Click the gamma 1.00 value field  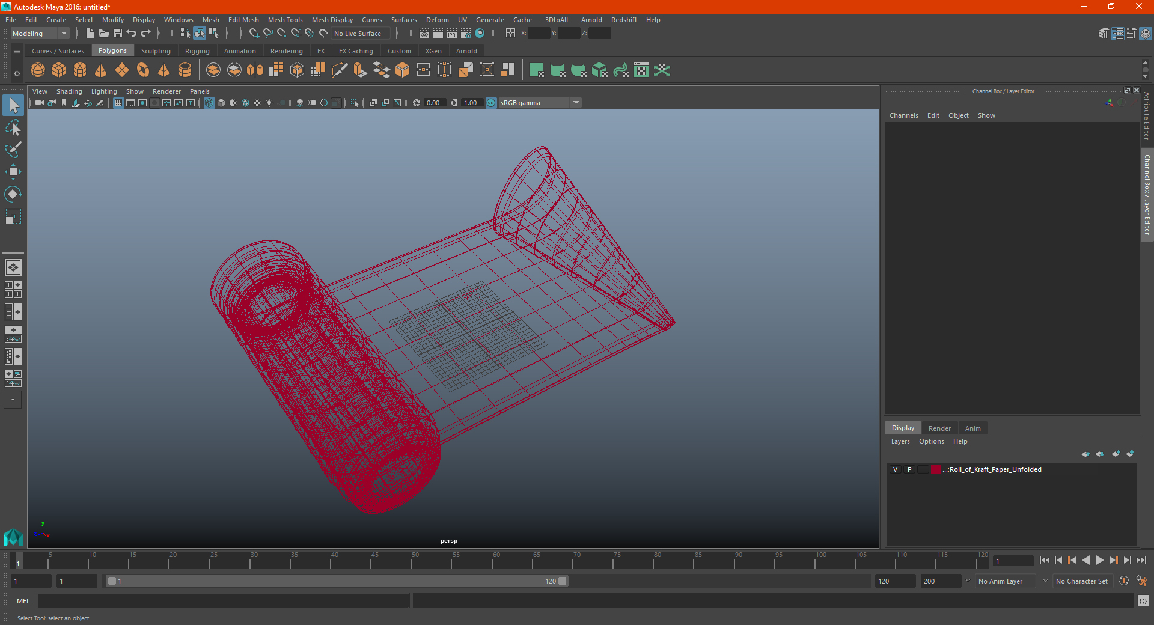tap(471, 103)
